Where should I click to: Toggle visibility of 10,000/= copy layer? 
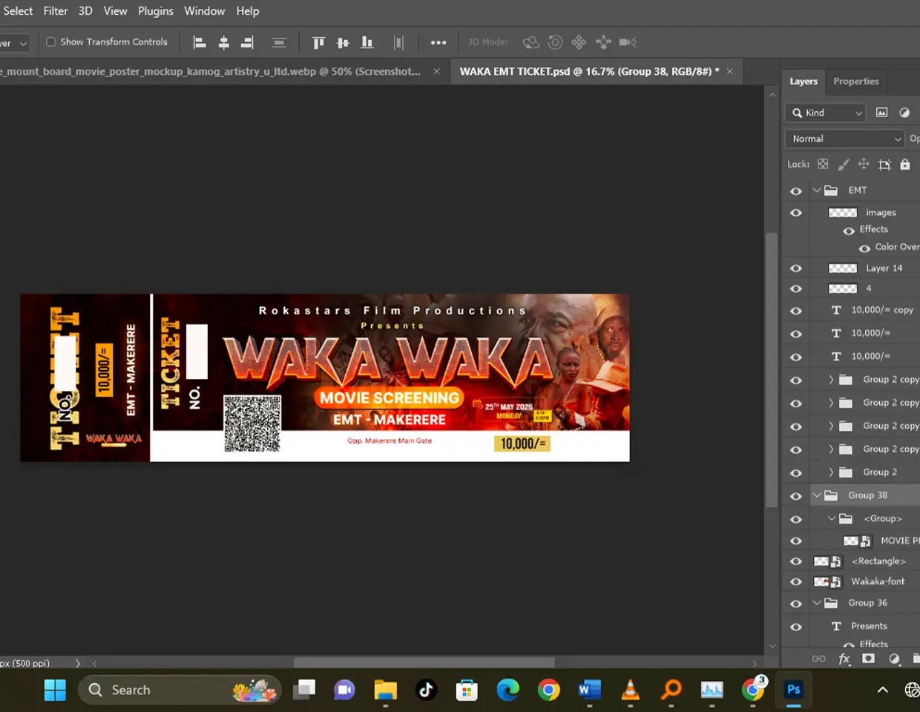pos(796,311)
